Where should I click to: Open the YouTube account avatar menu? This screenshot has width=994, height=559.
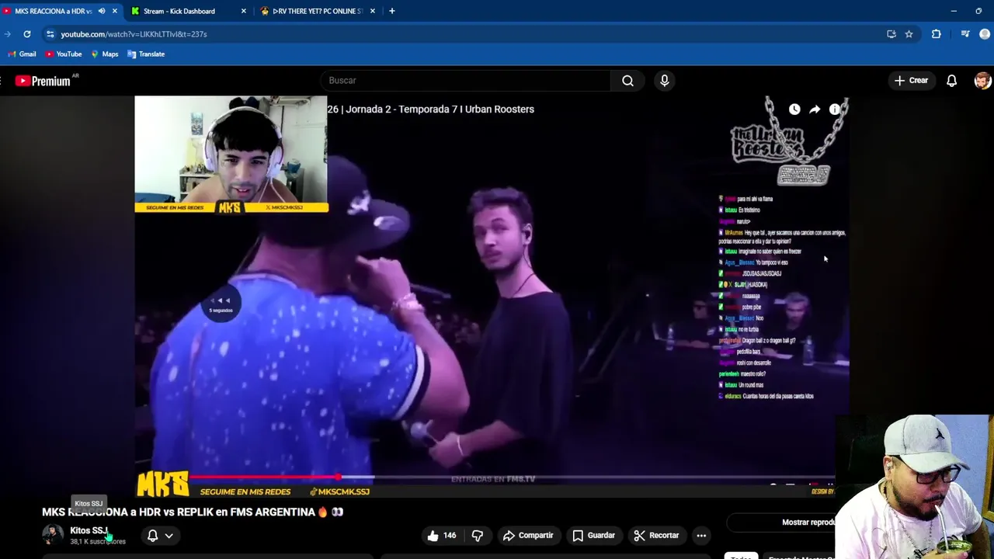982,81
